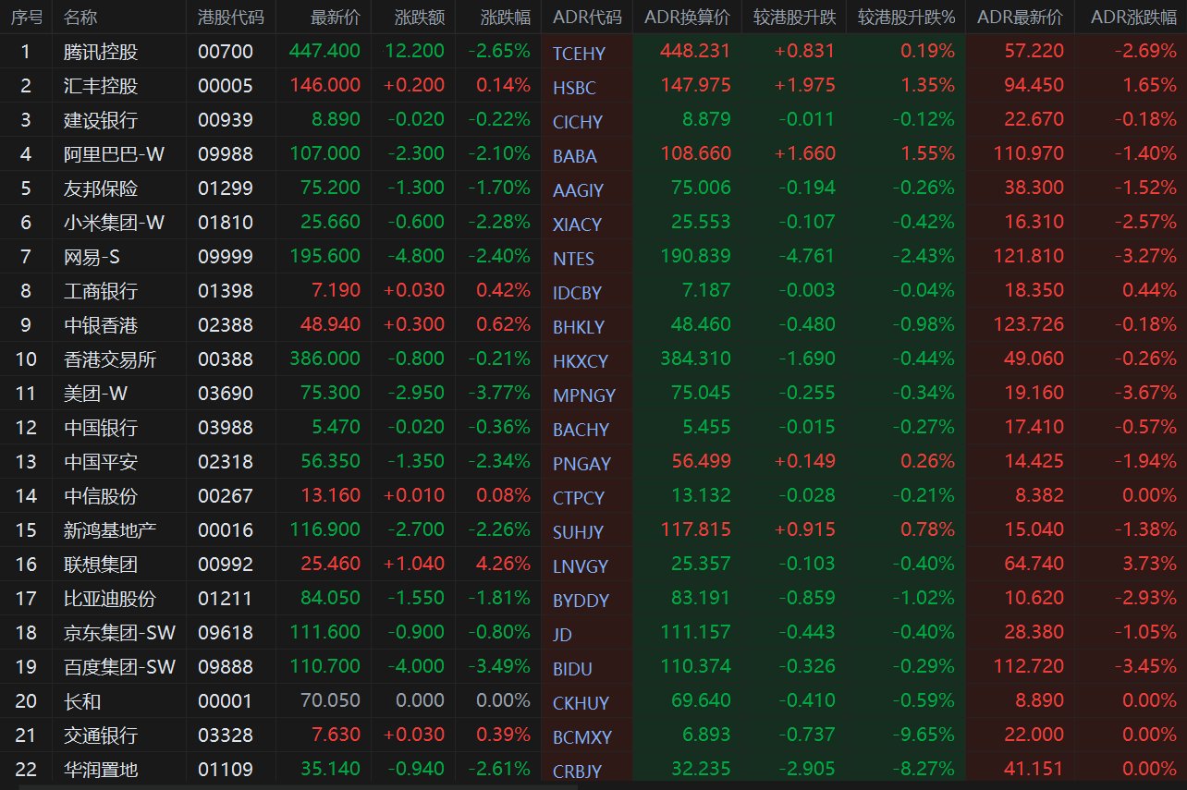This screenshot has width=1187, height=790.
Task: Select the 汇丰控股 stock name
Action: pyautogui.click(x=101, y=86)
